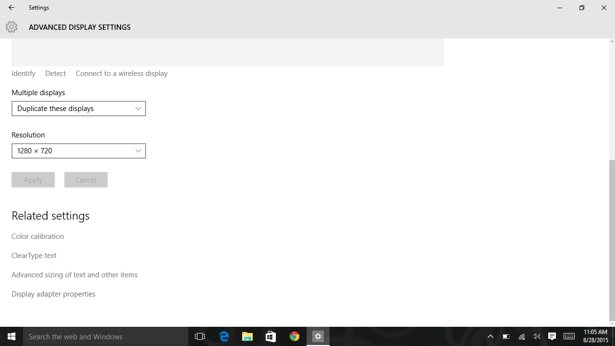The width and height of the screenshot is (615, 346).
Task: Click the Search the web and Windows box
Action: click(x=106, y=336)
